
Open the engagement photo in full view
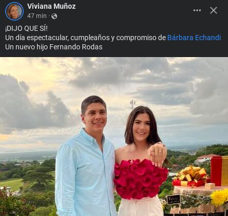click(114, 136)
